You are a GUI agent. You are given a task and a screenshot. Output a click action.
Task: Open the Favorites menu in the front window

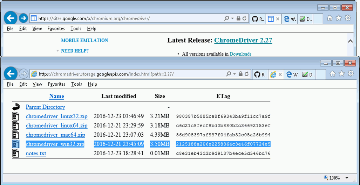pos(56,84)
